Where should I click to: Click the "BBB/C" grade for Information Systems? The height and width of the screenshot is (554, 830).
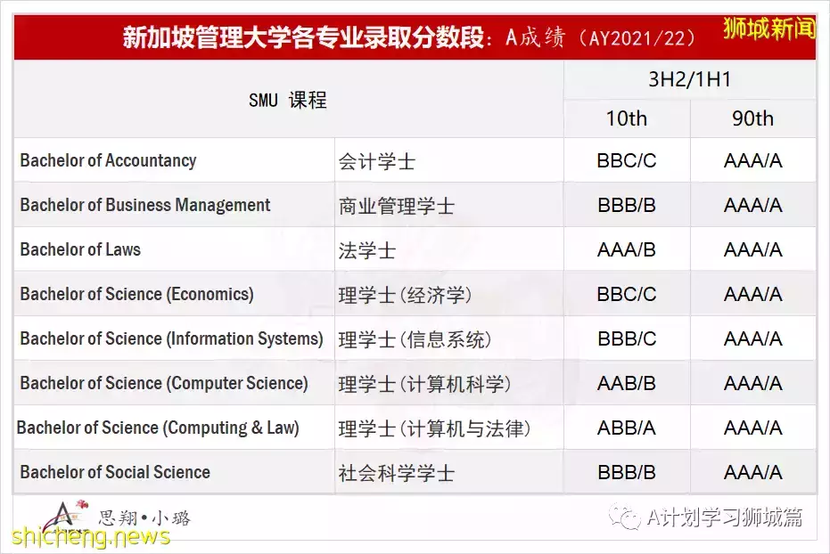tap(627, 338)
